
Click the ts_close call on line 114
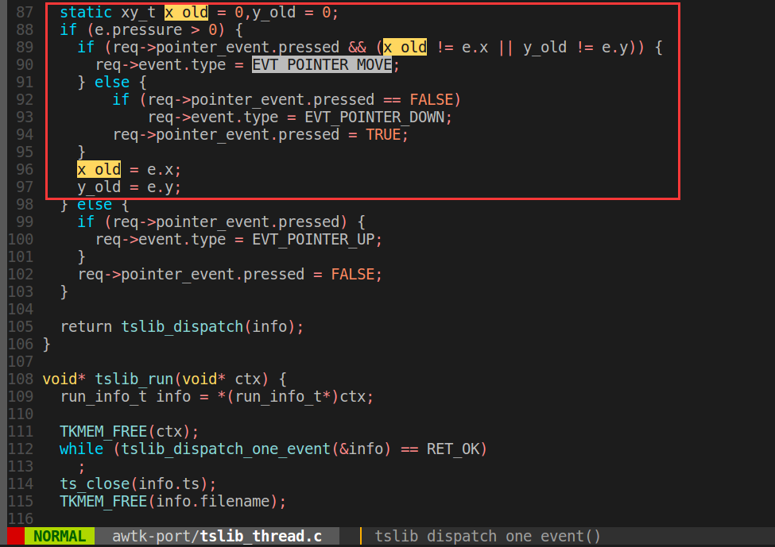click(x=94, y=483)
